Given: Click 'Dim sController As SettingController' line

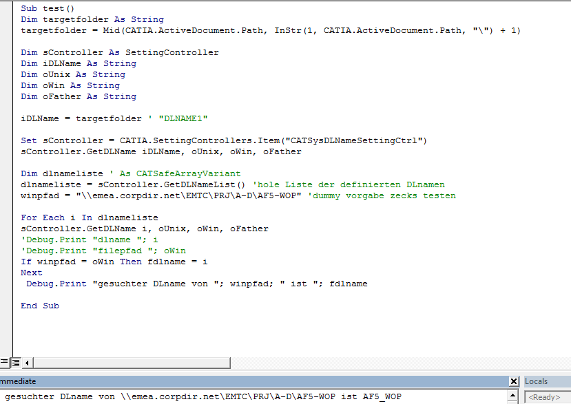Looking at the screenshot, I should click(120, 52).
